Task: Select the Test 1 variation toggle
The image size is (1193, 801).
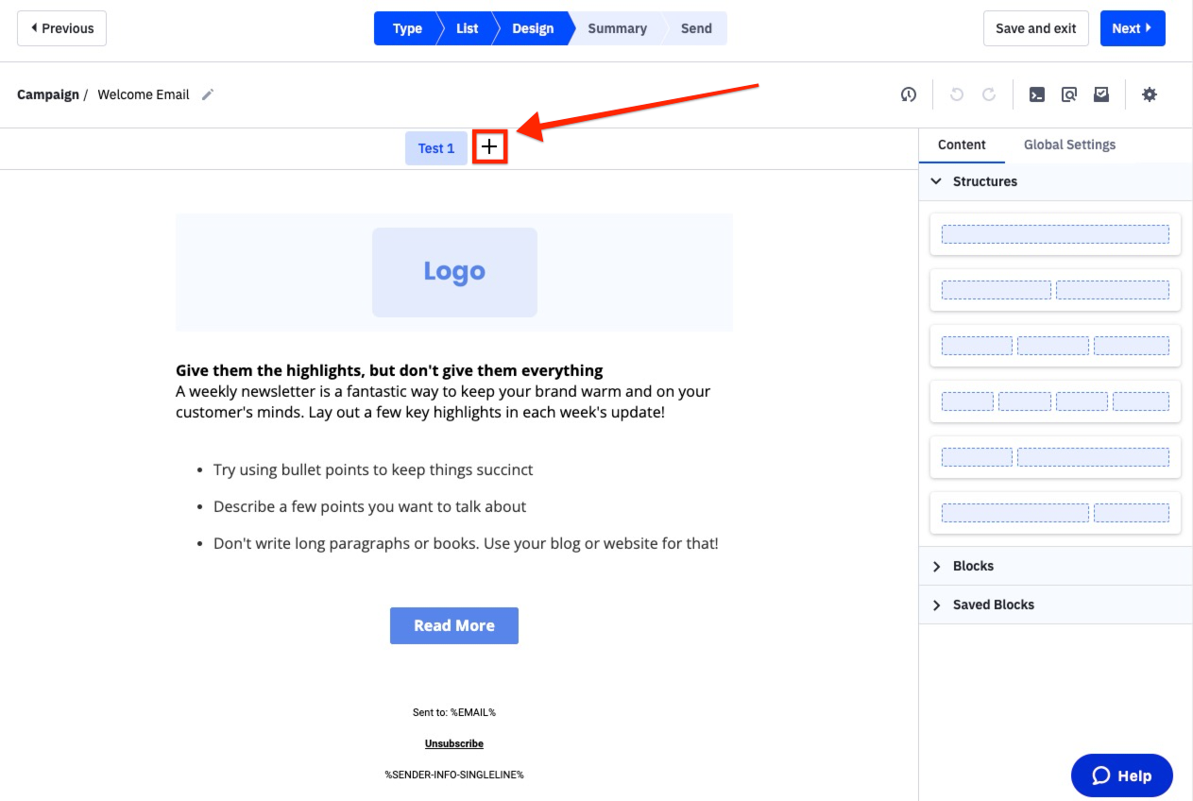Action: coord(435,148)
